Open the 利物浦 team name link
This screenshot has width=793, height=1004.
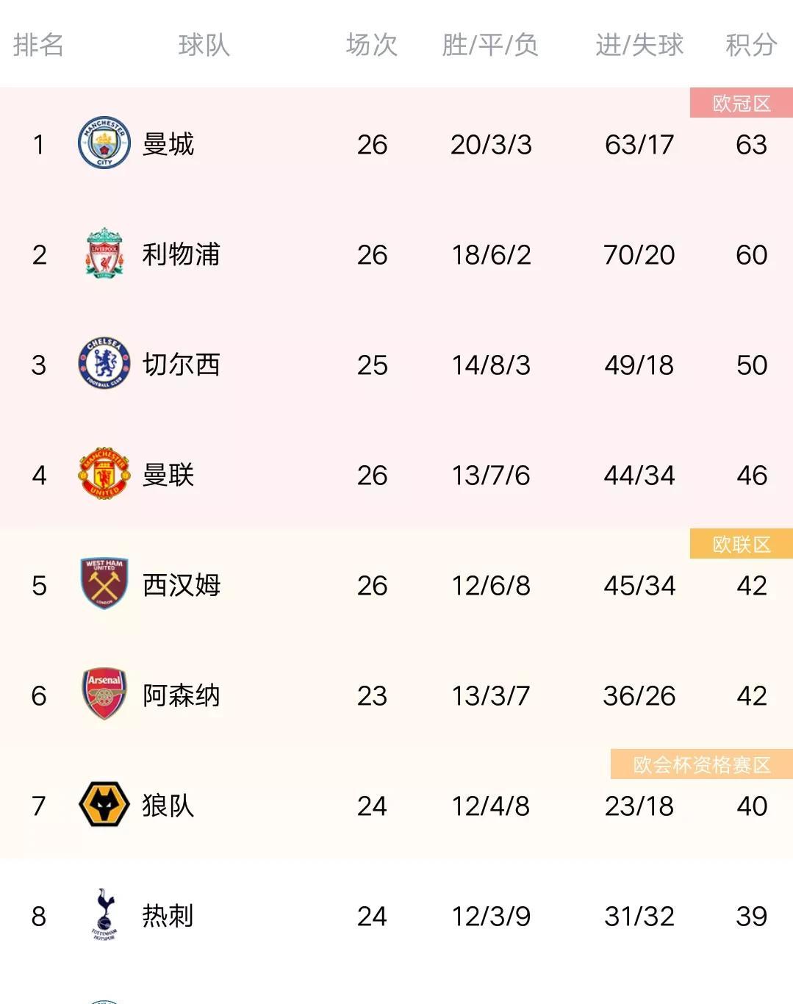[182, 254]
